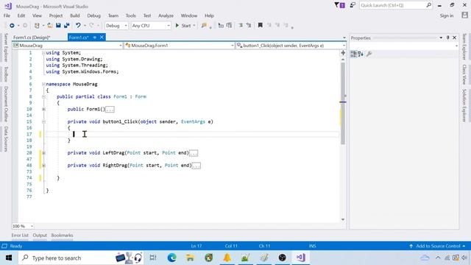Click the Task View taskbar icon

(x=153, y=258)
